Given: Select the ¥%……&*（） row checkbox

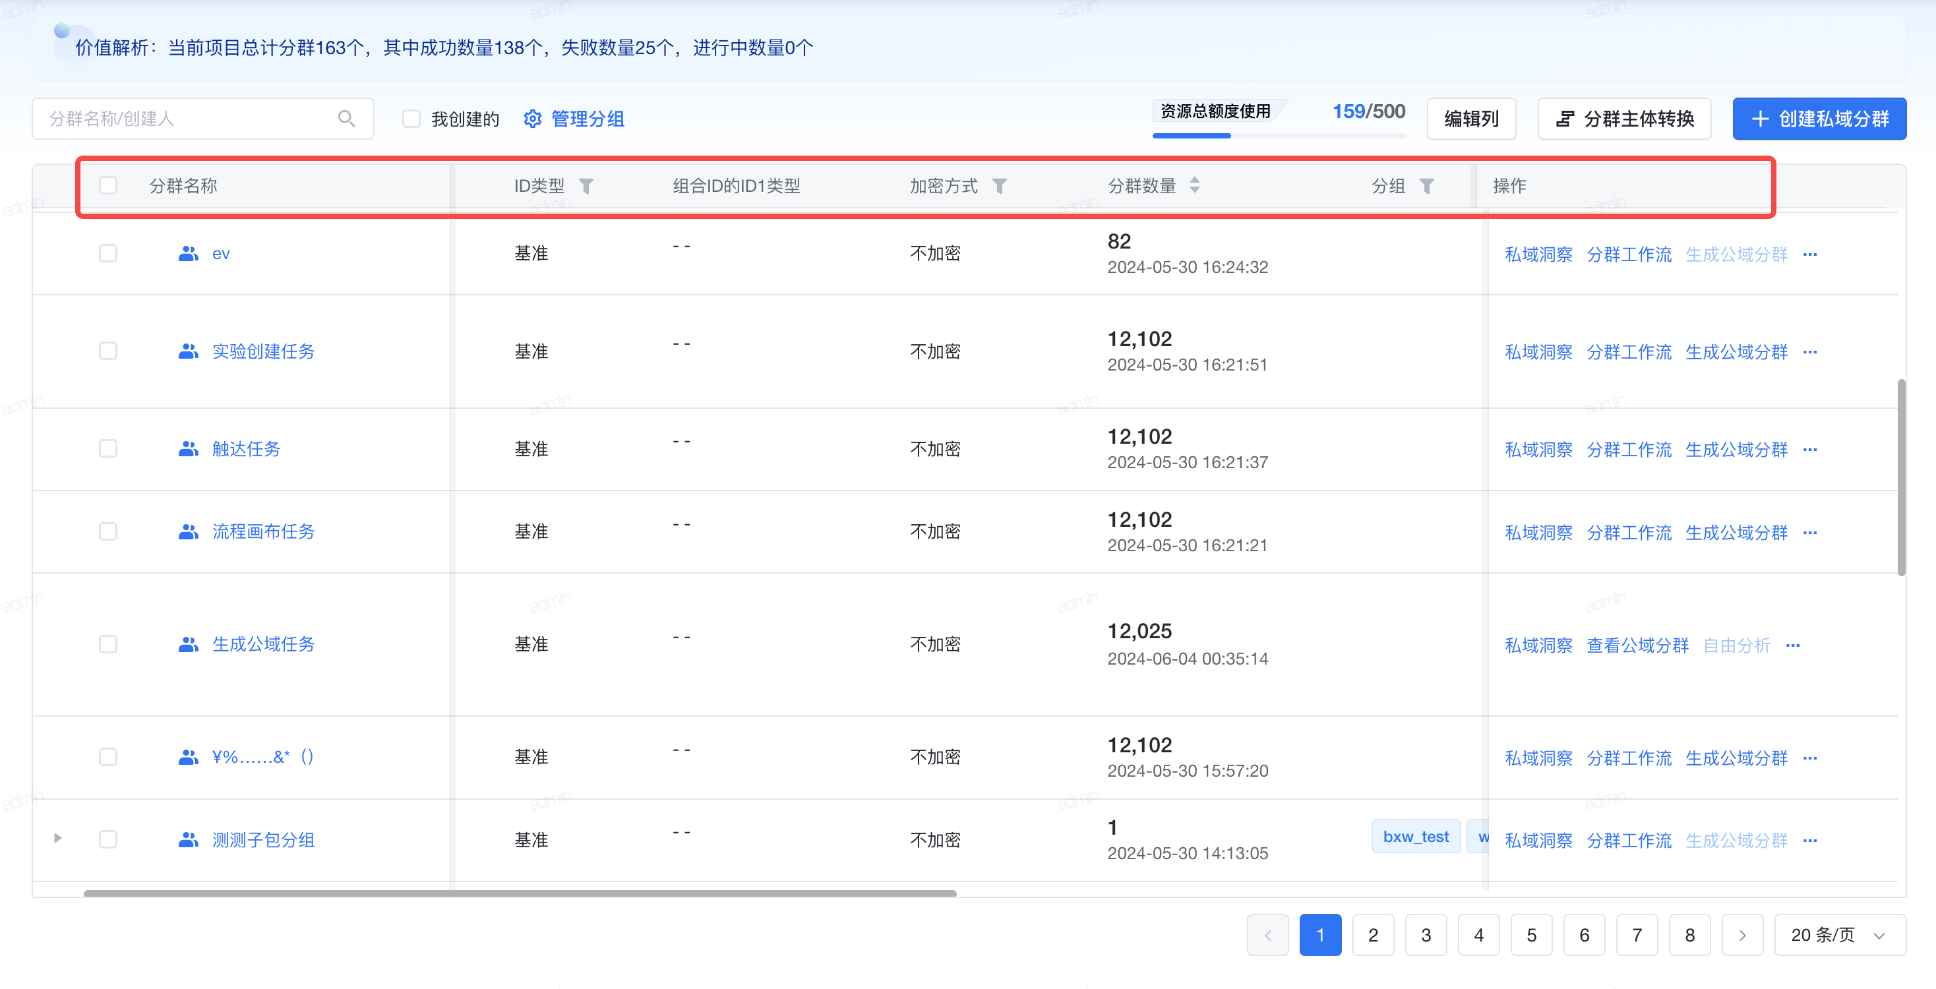Looking at the screenshot, I should pyautogui.click(x=108, y=757).
